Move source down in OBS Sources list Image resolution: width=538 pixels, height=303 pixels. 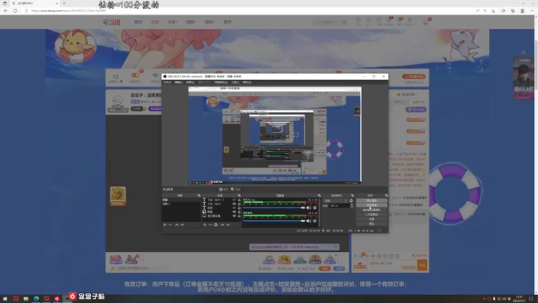[228, 225]
